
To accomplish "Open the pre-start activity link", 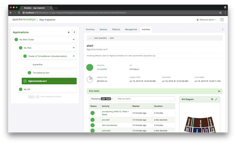I will (106, 119).
